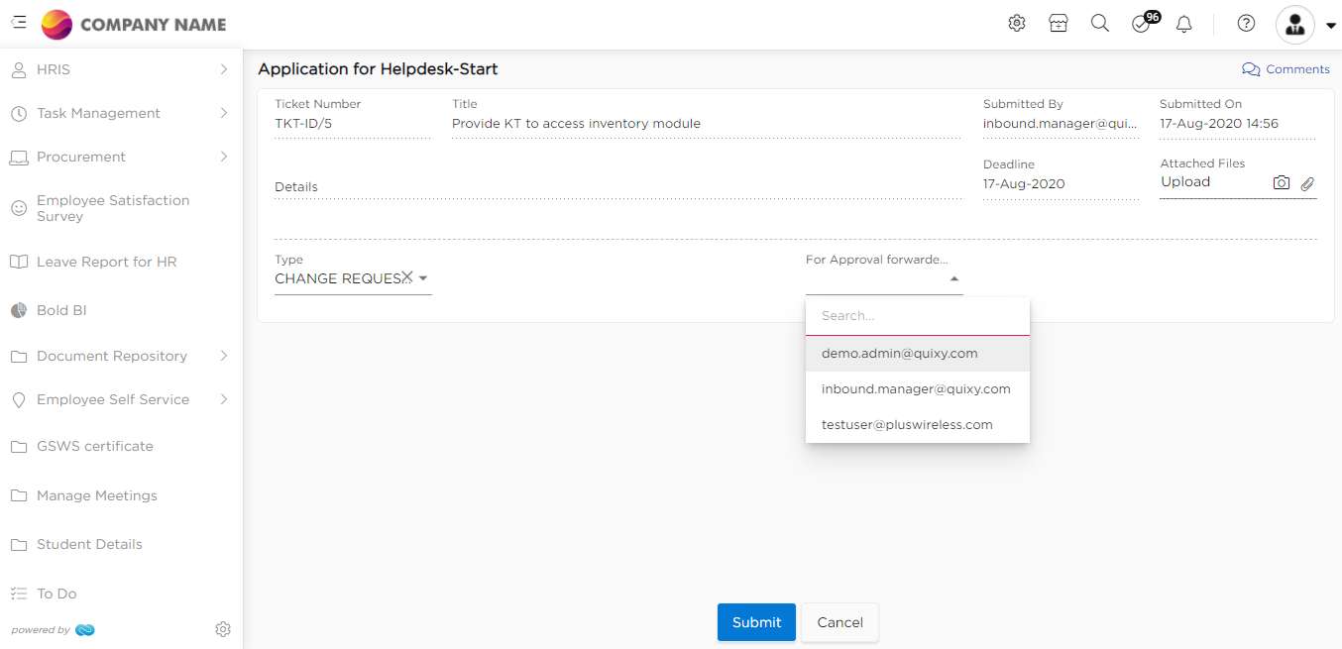Open settings gear in the top bar
The height and width of the screenshot is (649, 1342).
coord(1017,24)
